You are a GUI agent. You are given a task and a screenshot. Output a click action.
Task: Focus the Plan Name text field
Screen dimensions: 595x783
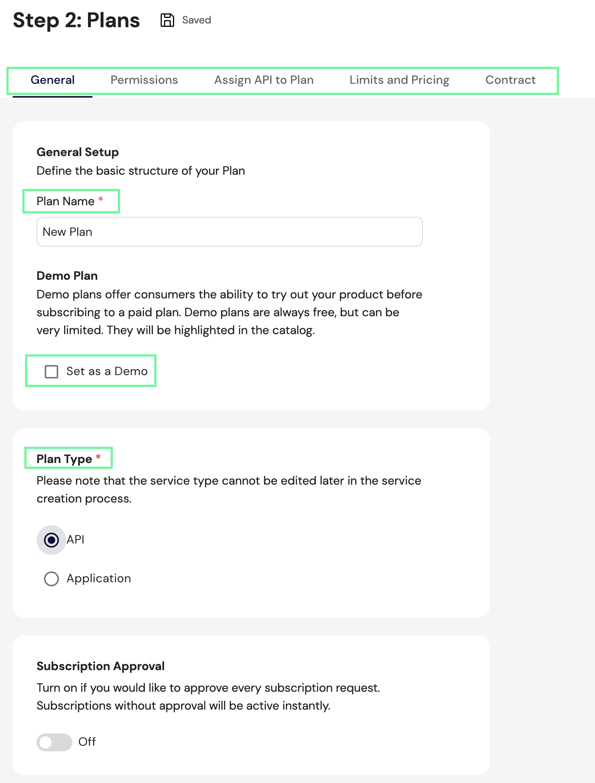click(229, 232)
